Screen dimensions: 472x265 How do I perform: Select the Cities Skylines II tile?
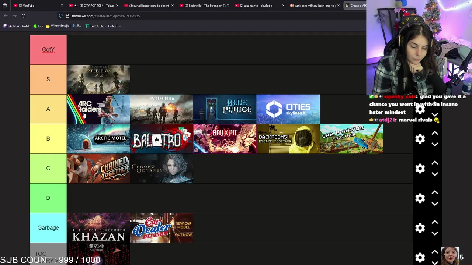(x=288, y=109)
